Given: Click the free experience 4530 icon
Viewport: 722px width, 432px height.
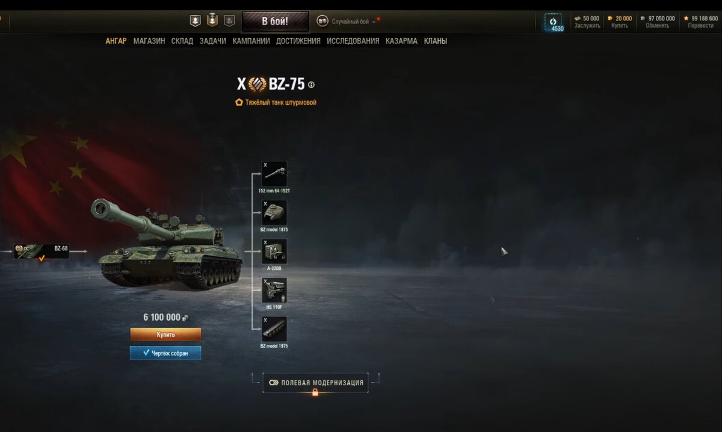Looking at the screenshot, I should pos(554,22).
